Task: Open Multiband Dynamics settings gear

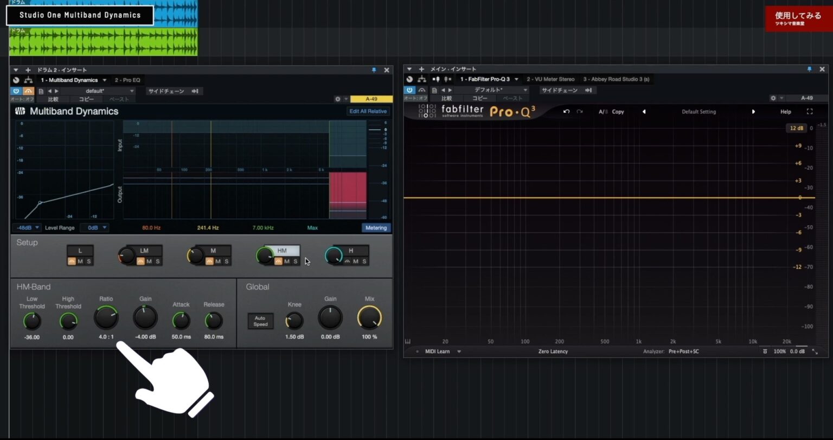Action: tap(337, 99)
